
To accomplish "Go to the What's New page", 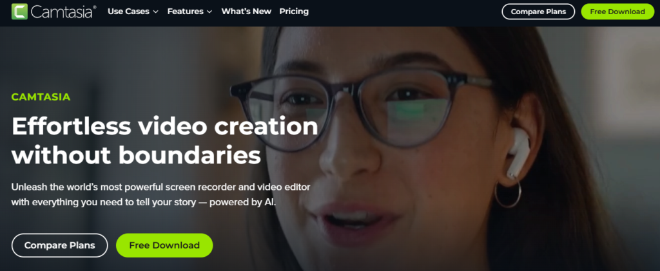I will (x=246, y=12).
